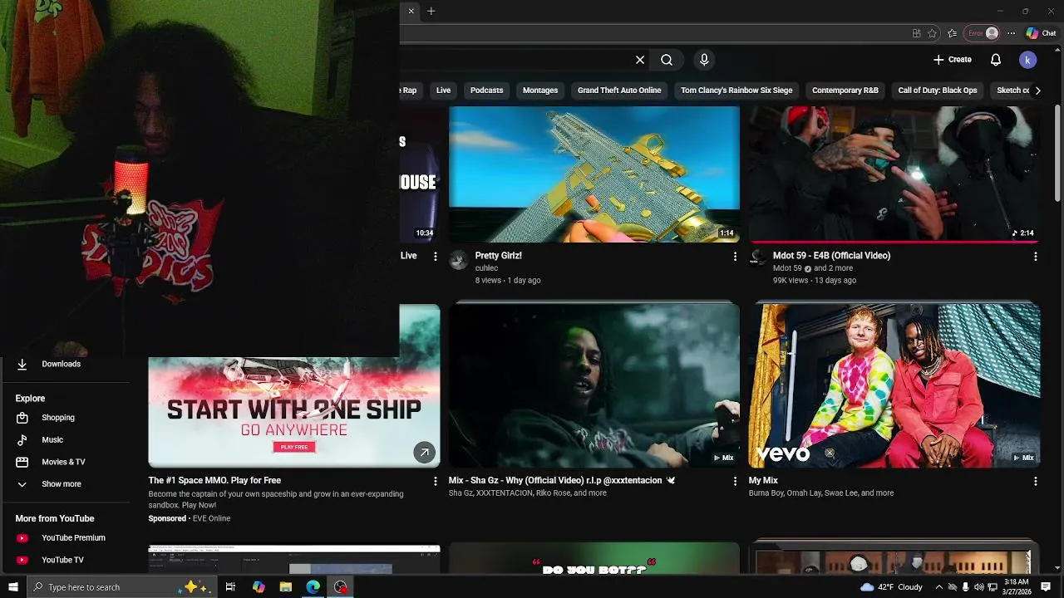The image size is (1064, 598).
Task: Open the Mdot 59 channel name link
Action: 787,268
